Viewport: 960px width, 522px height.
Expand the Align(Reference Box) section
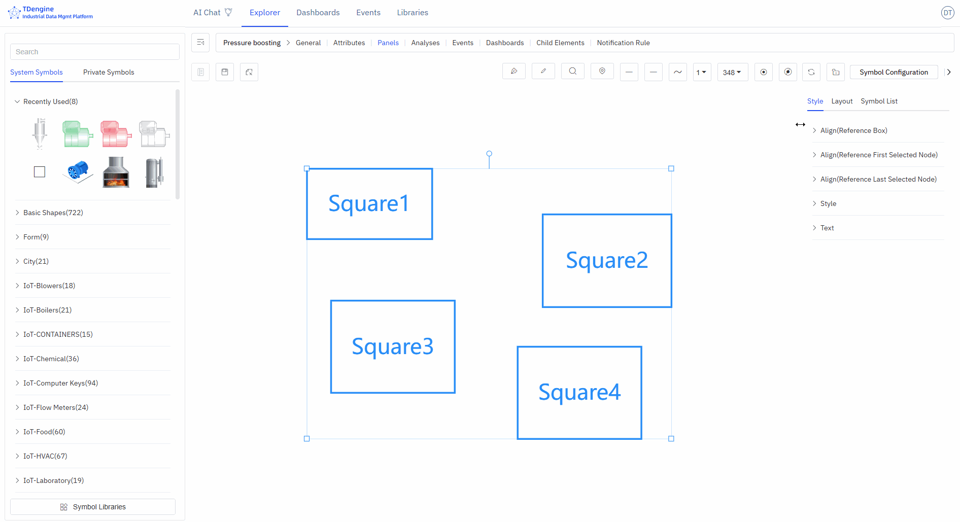pos(853,130)
